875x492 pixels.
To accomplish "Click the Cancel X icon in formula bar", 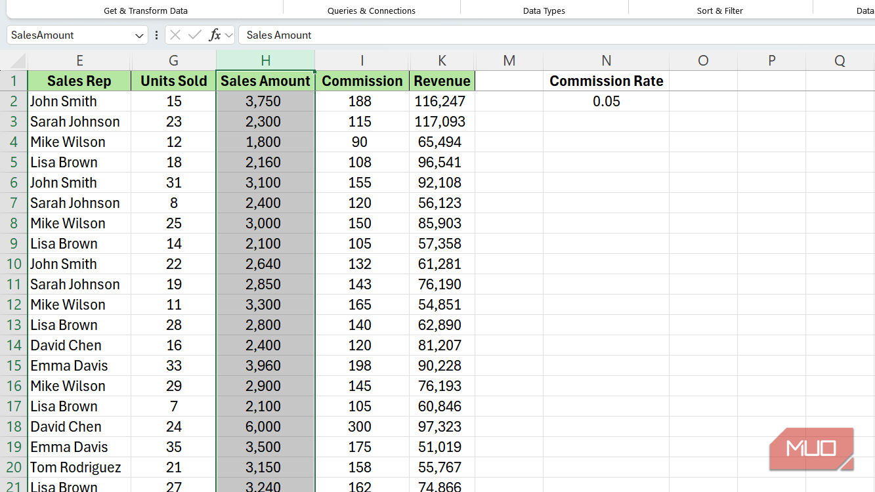I will click(175, 35).
